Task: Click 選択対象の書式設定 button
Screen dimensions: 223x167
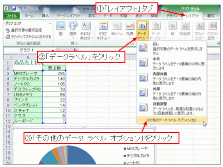Action: tap(24, 30)
